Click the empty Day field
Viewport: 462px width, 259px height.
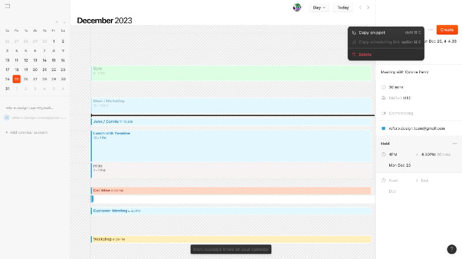click(392, 192)
